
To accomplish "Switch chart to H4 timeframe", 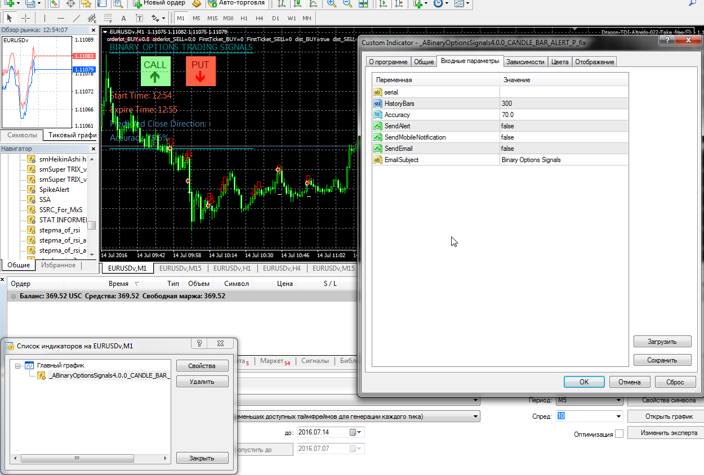I will point(259,18).
